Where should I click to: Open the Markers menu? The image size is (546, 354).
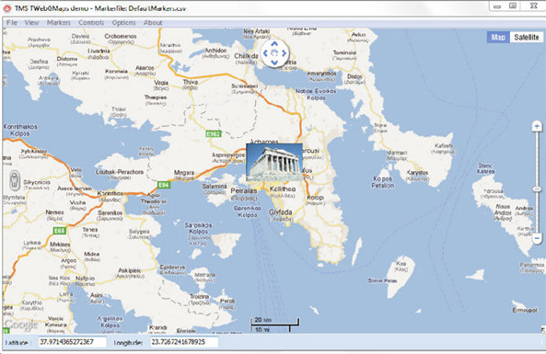59,23
